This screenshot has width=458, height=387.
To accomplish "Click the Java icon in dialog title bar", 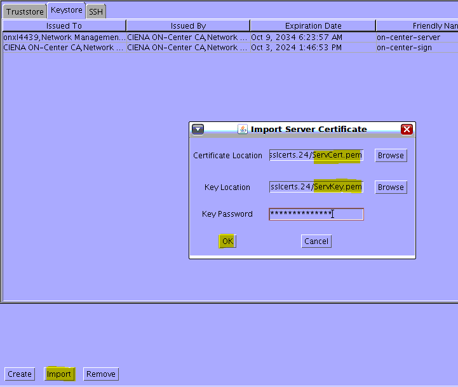I will click(x=243, y=129).
